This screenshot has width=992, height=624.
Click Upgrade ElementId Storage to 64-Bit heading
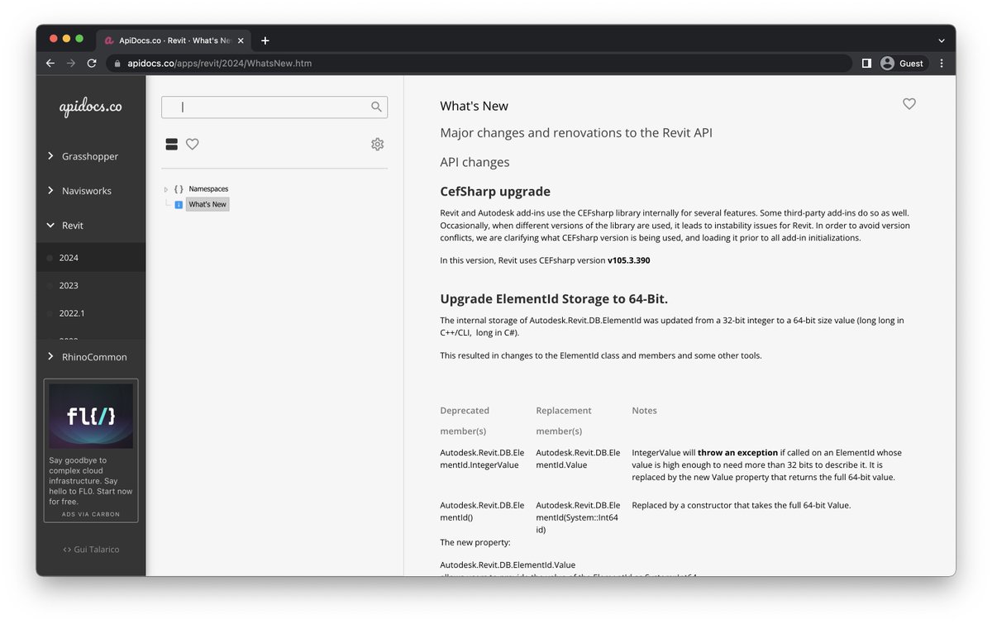(x=554, y=298)
